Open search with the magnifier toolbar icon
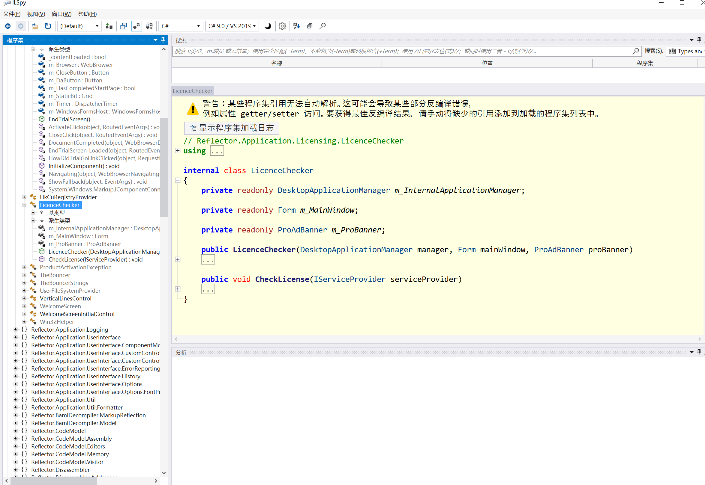The image size is (705, 485). [322, 26]
